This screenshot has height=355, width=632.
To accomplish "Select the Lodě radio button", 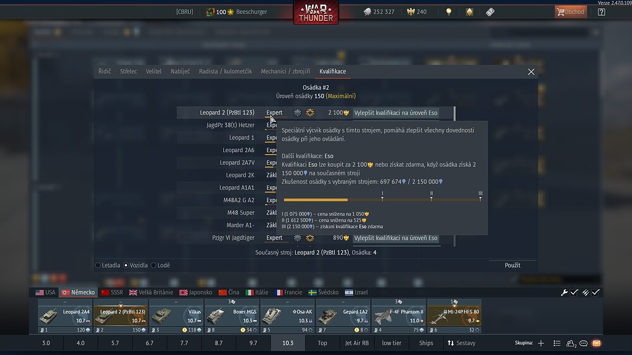I will [154, 265].
